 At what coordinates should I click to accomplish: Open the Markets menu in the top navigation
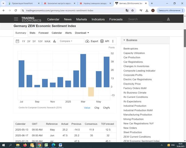click(82, 19)
